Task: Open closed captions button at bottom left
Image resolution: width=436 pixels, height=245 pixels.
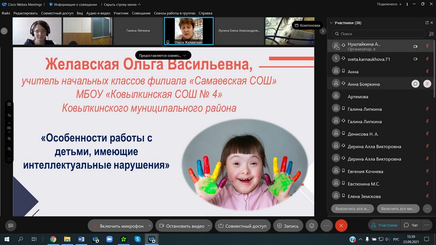Action: (x=11, y=225)
